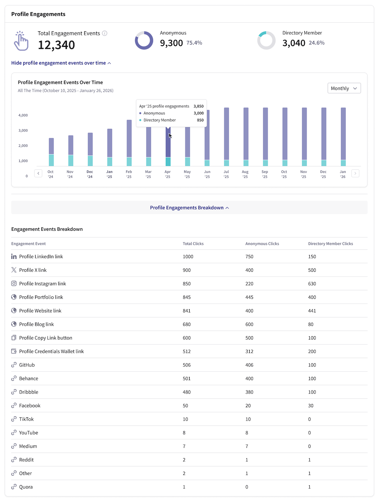Click the 630 directory clicks Instagram cell
This screenshot has width=380, height=501.
(312, 284)
